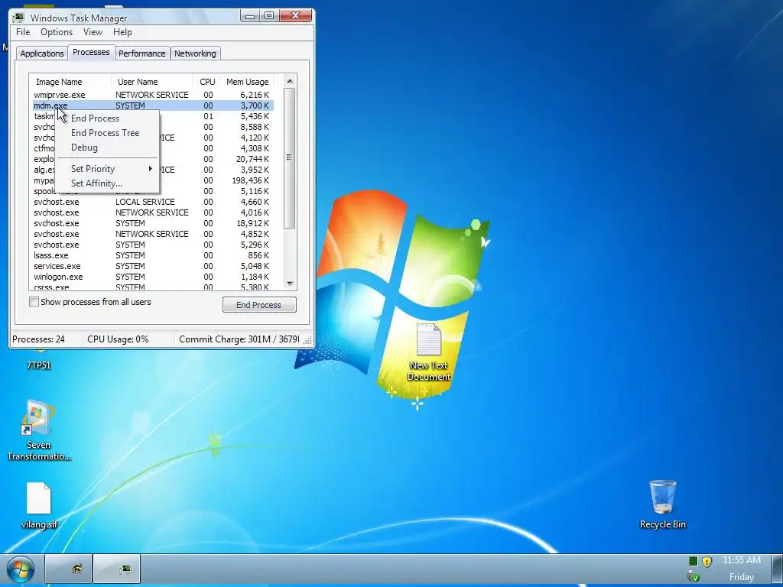The width and height of the screenshot is (783, 587).
Task: Choose End Process from context menu
Action: pyautogui.click(x=107, y=118)
